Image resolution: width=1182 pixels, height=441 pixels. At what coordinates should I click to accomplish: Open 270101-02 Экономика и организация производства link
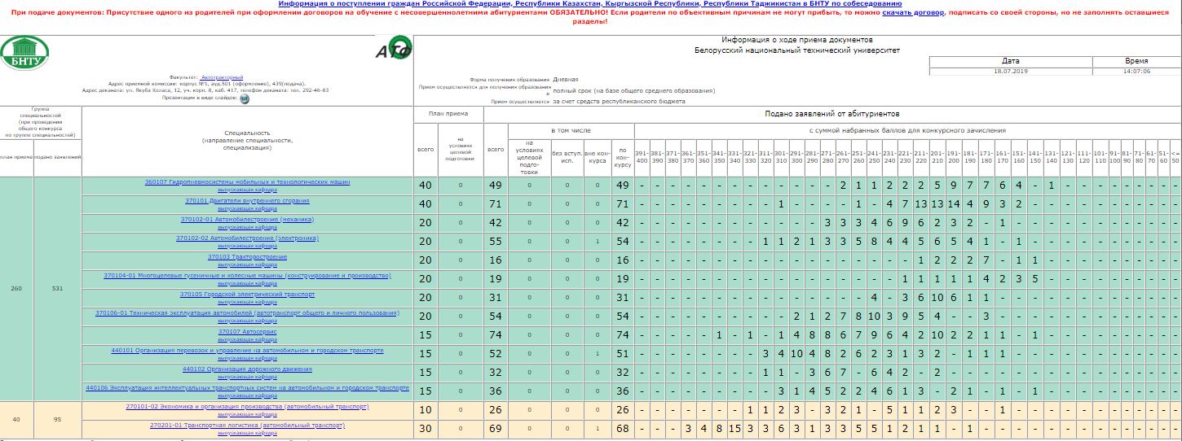click(247, 406)
